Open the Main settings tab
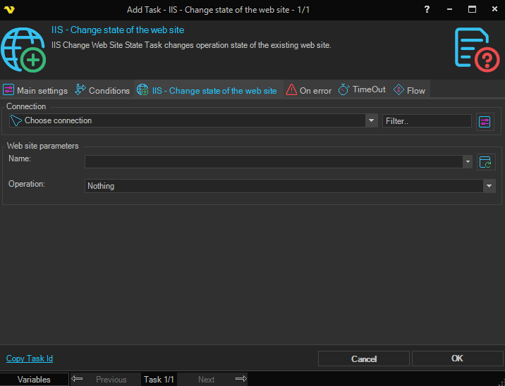The height and width of the screenshot is (386, 505). point(35,90)
